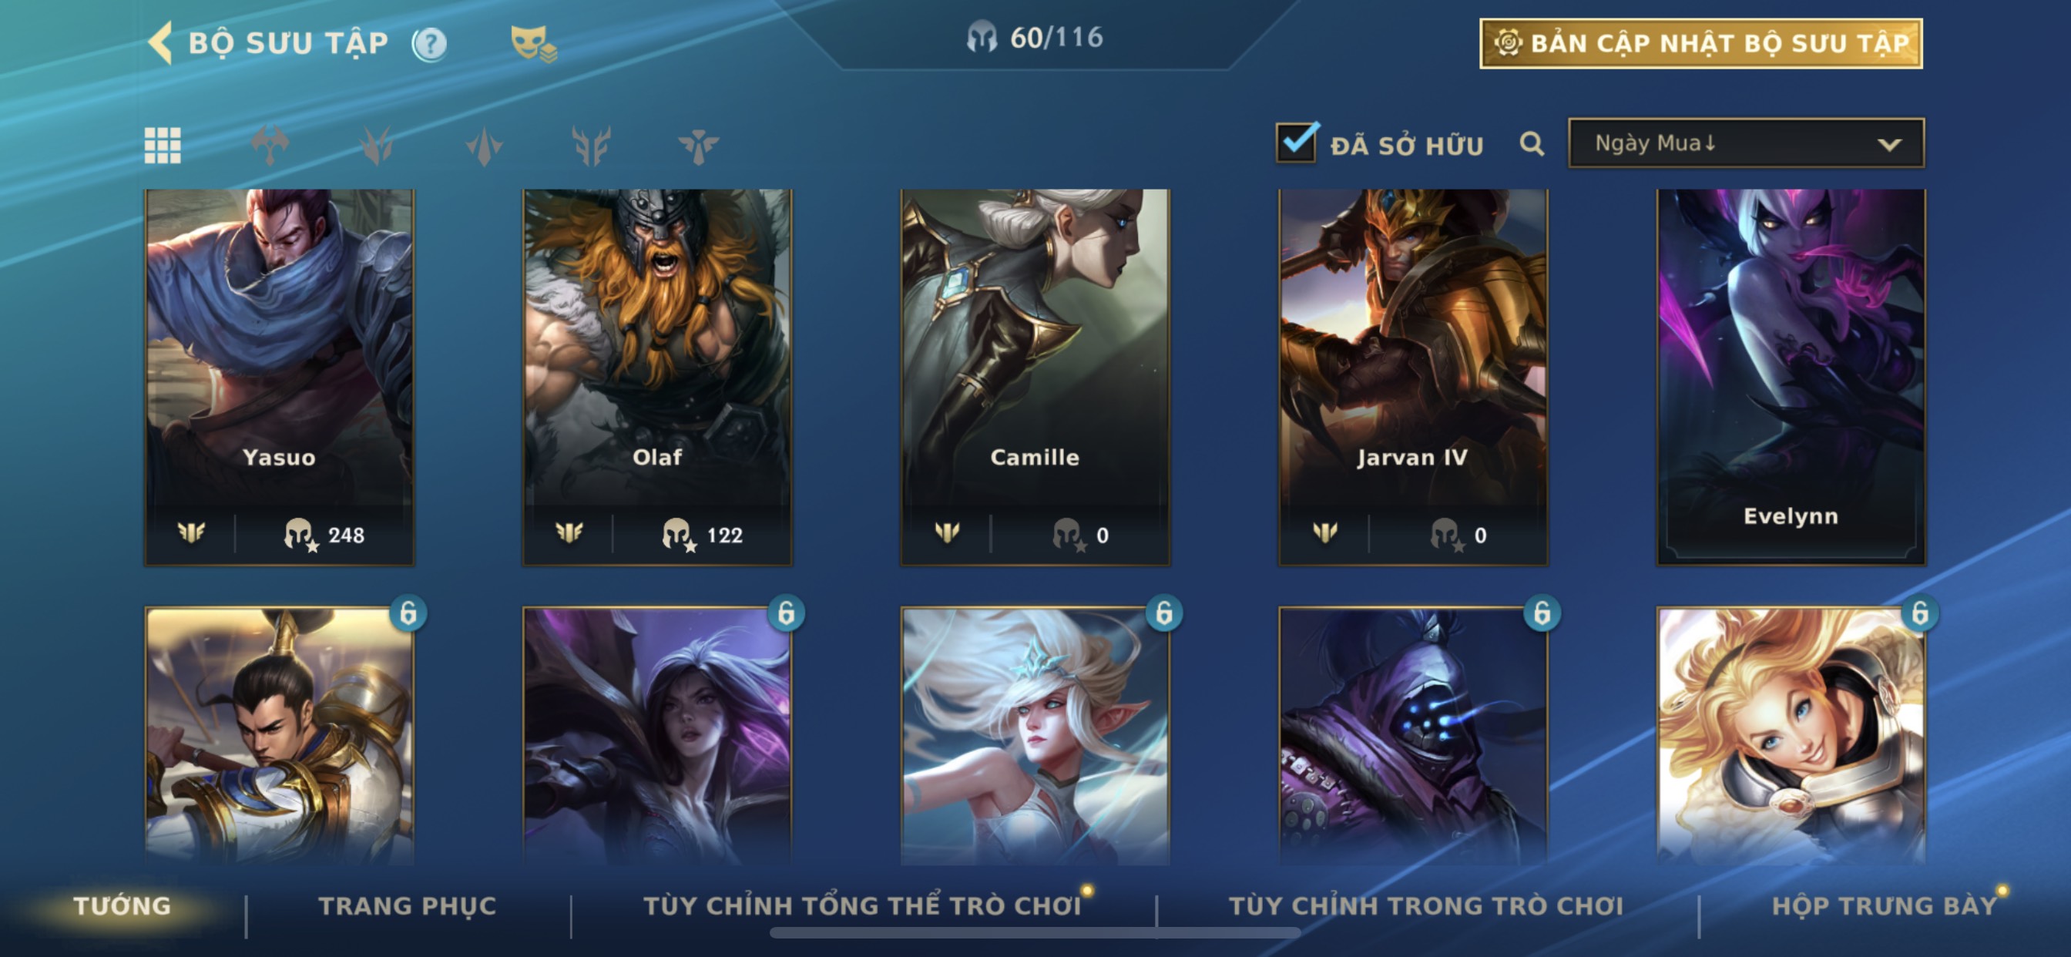The image size is (2071, 957).
Task: Open the question mark help icon
Action: (x=429, y=44)
